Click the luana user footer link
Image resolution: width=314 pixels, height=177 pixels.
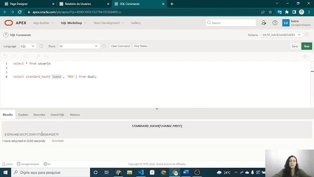point(7,164)
